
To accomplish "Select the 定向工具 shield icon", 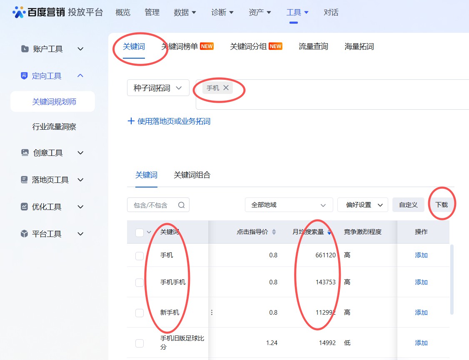I will (24, 76).
